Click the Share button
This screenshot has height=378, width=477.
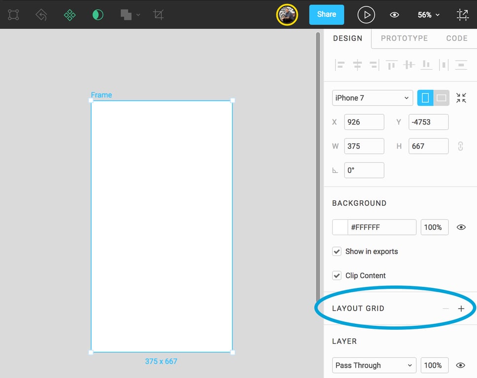pyautogui.click(x=326, y=15)
